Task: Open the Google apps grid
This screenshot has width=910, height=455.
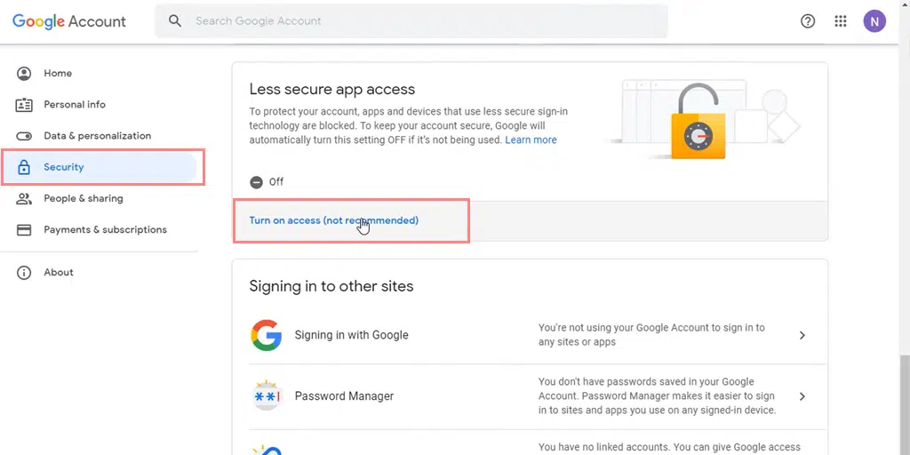Action: coord(841,21)
